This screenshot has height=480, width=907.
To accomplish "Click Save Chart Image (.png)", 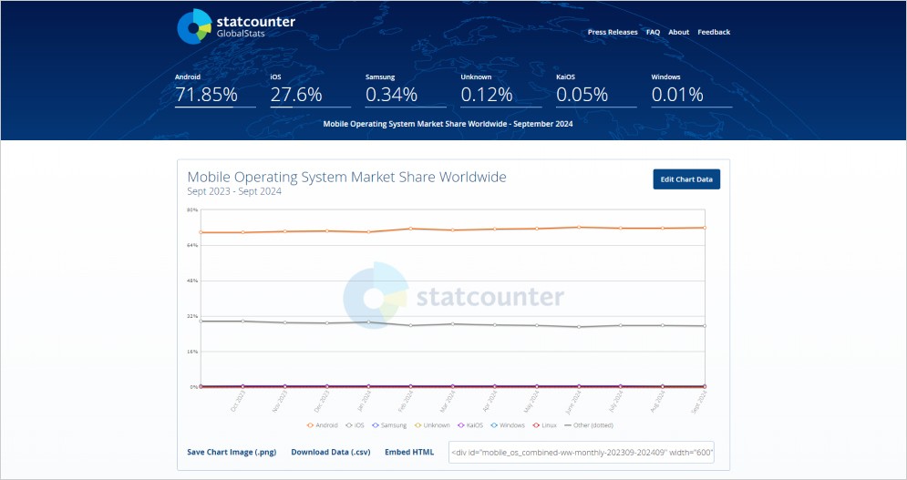I will pos(232,453).
